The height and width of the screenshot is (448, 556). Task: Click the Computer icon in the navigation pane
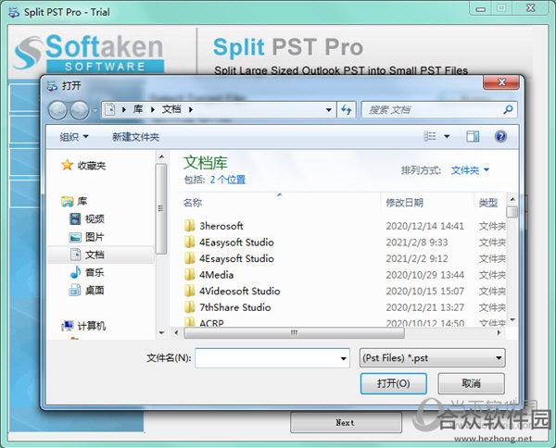pyautogui.click(x=67, y=326)
